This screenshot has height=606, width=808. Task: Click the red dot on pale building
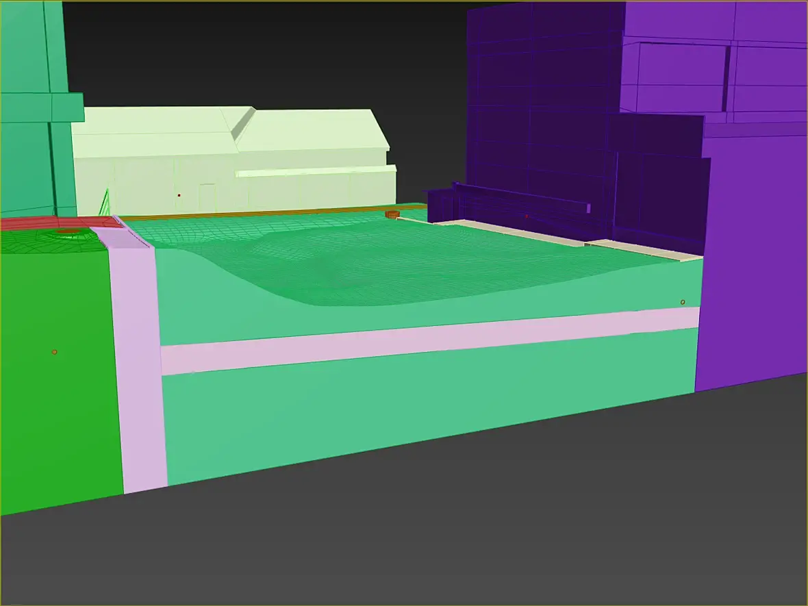pos(179,195)
